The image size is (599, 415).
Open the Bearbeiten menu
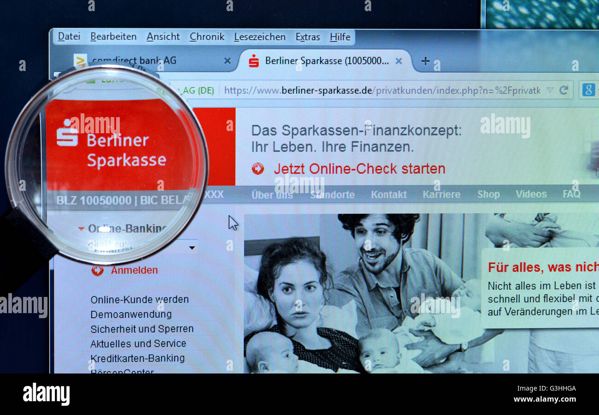(113, 36)
